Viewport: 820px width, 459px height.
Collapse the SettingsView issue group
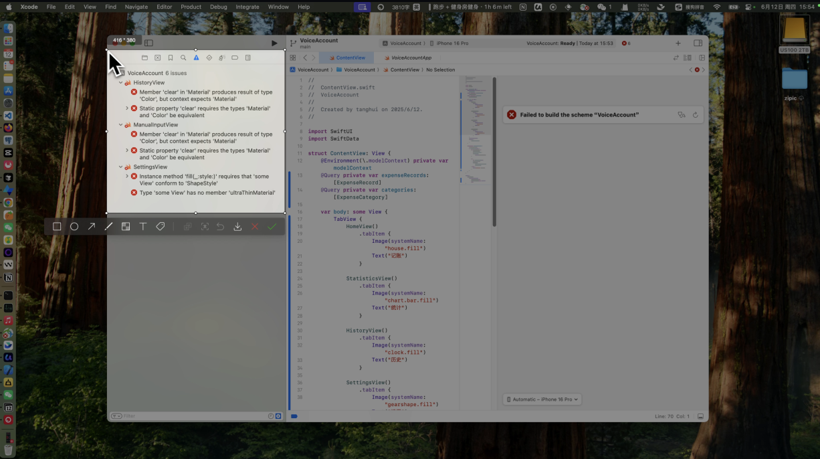(x=121, y=167)
